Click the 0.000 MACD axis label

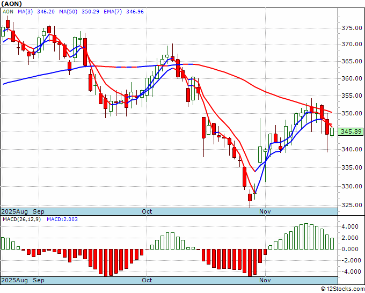click(349, 249)
